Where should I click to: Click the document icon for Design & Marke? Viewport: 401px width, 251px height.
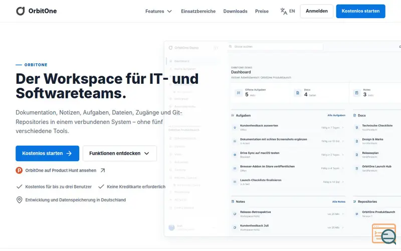[356, 141]
